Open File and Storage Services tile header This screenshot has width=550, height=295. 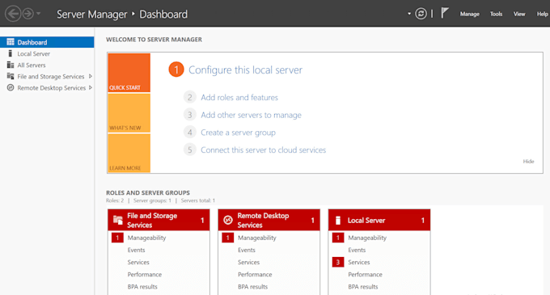(x=159, y=220)
